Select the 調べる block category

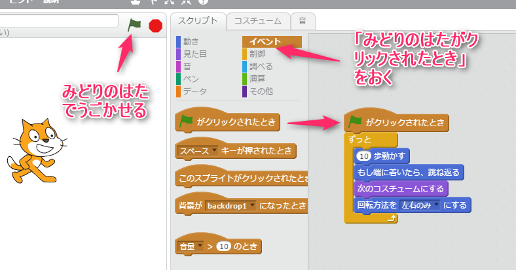point(261,66)
